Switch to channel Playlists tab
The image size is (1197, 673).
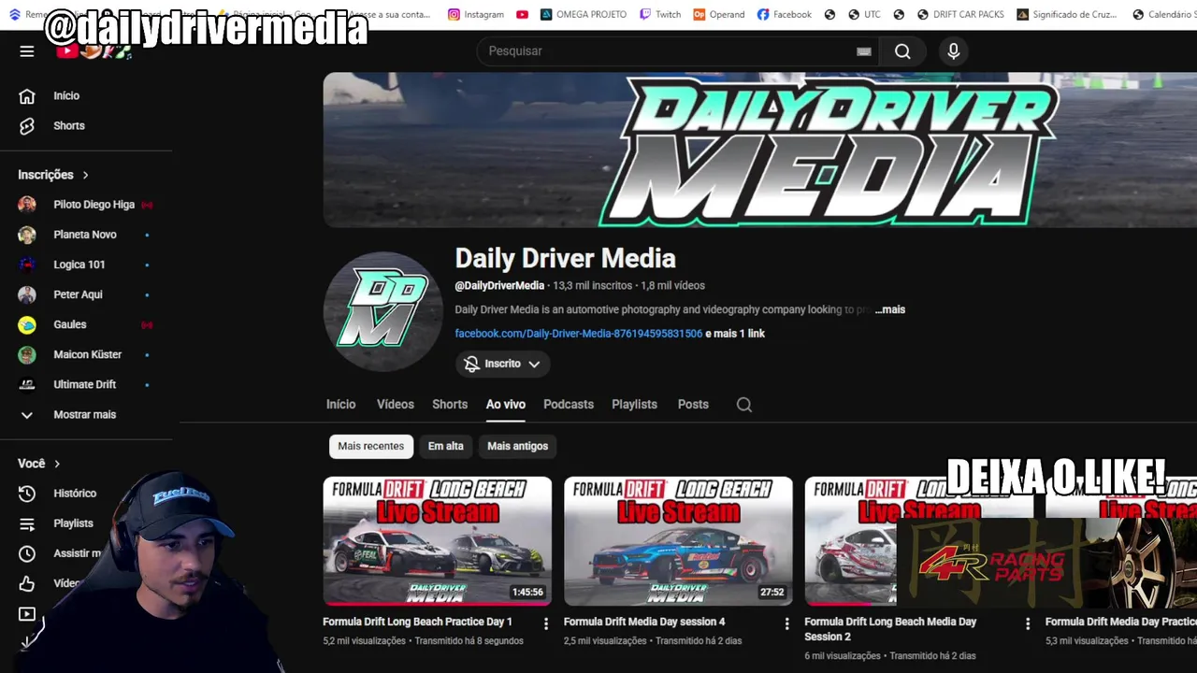(x=635, y=405)
